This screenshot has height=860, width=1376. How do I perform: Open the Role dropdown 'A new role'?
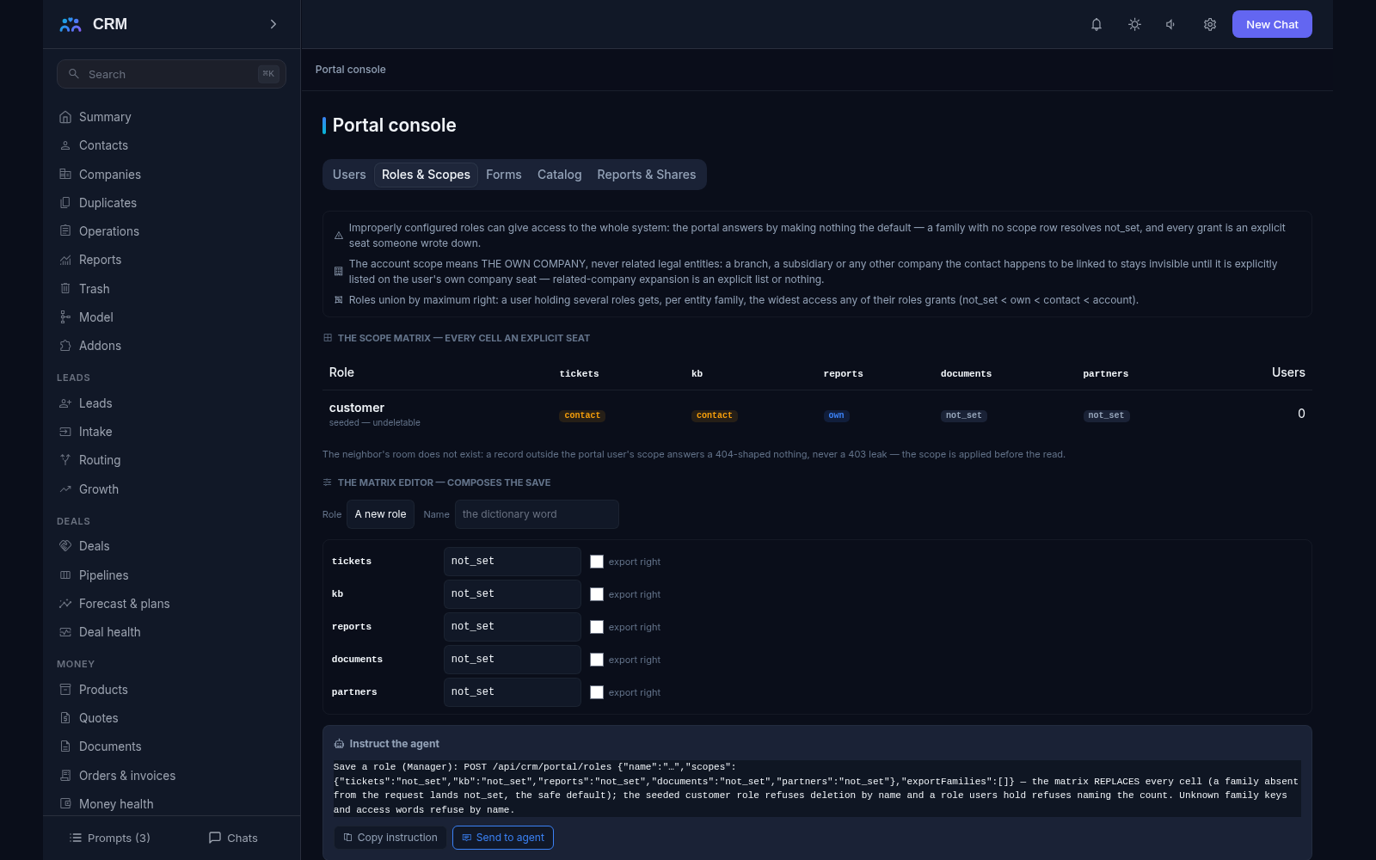(380, 514)
